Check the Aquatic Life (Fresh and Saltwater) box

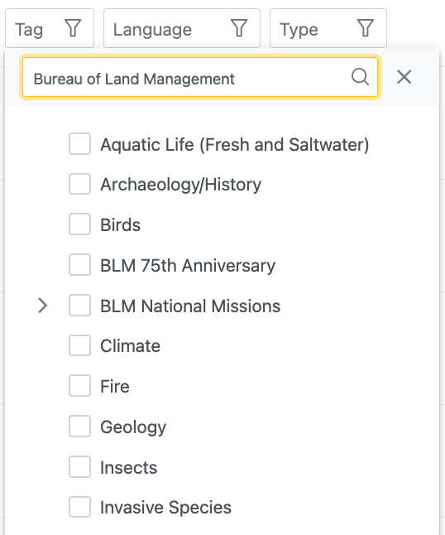[79, 144]
